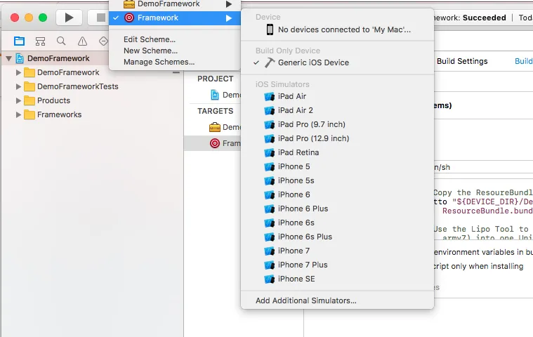Expand the DemoFramework folder
This screenshot has height=337, width=533.
18,72
